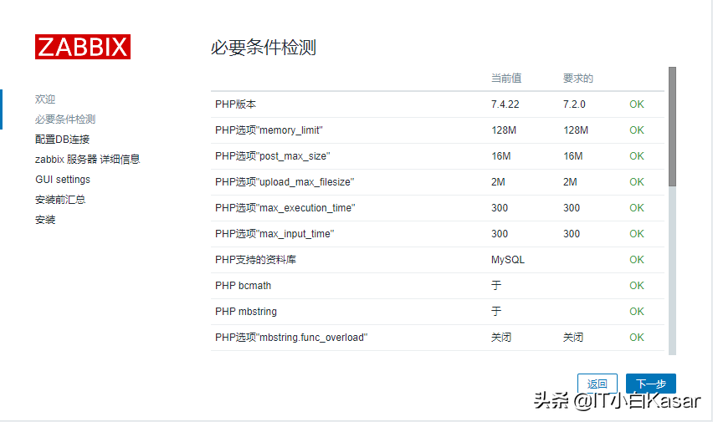Image resolution: width=713 pixels, height=422 pixels.
Task: Click the upload_max_filesize current value 2M
Action: [x=499, y=182]
